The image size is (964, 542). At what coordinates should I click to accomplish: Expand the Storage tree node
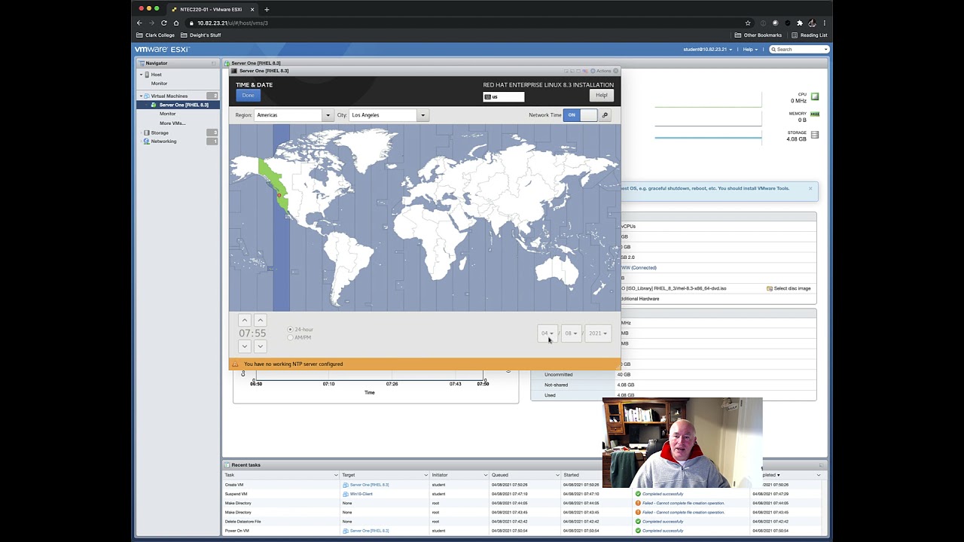140,132
